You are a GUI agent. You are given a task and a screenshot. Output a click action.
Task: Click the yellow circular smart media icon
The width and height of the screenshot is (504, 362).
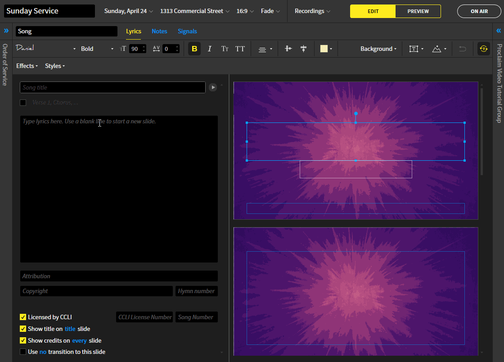(x=483, y=49)
